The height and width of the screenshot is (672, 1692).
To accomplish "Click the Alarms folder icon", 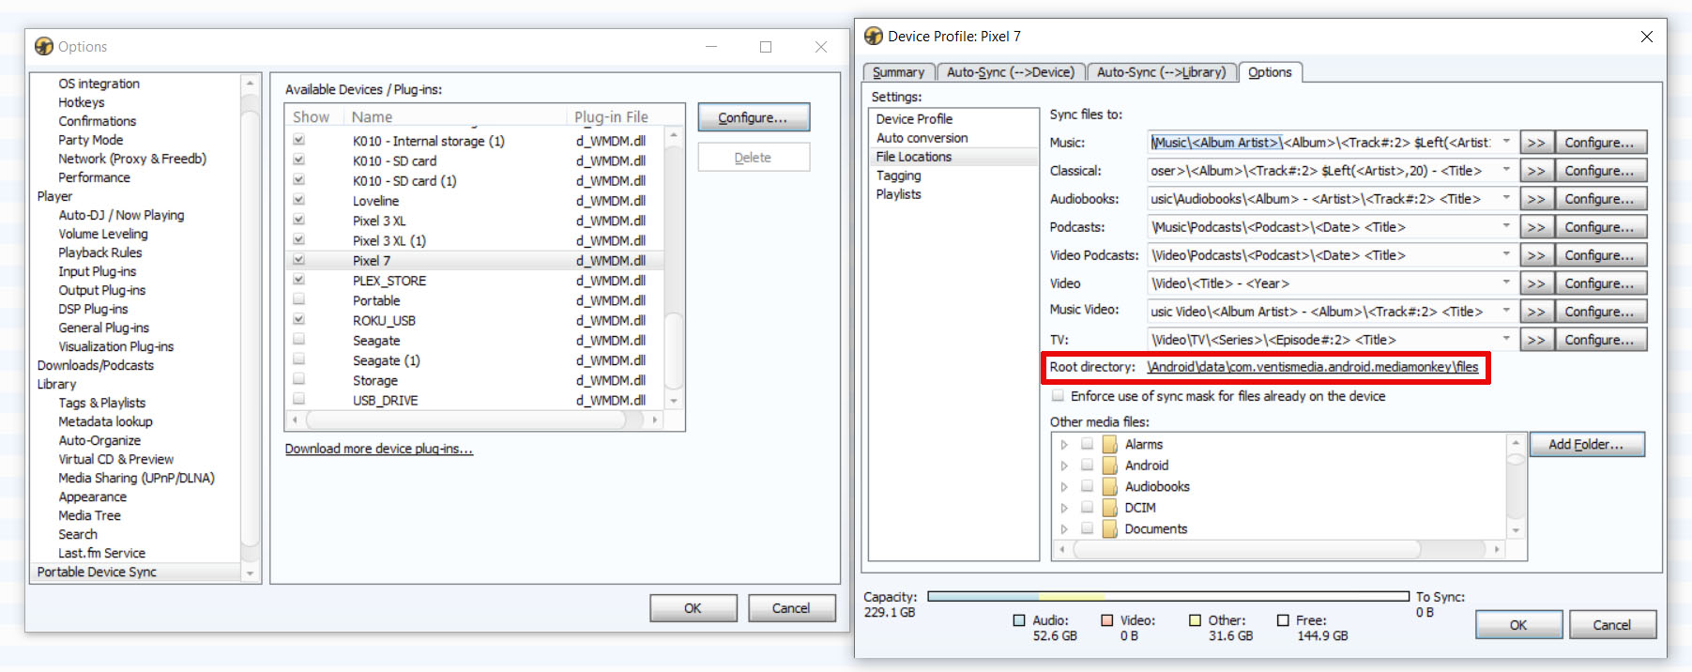I will [1110, 444].
